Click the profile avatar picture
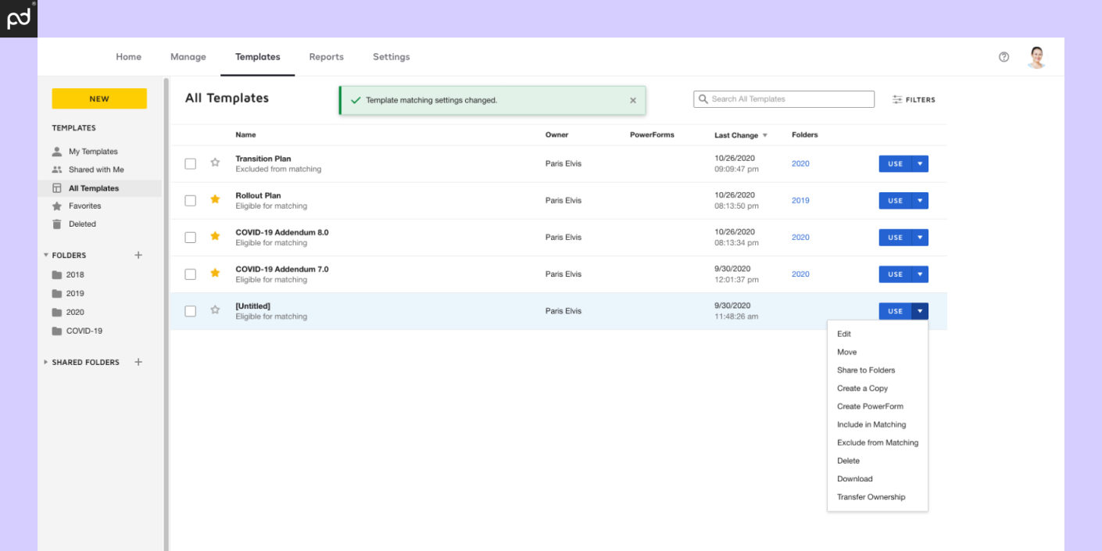 click(x=1036, y=56)
